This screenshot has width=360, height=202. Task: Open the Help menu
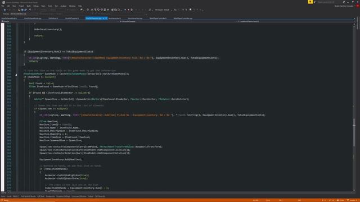[80, 6]
